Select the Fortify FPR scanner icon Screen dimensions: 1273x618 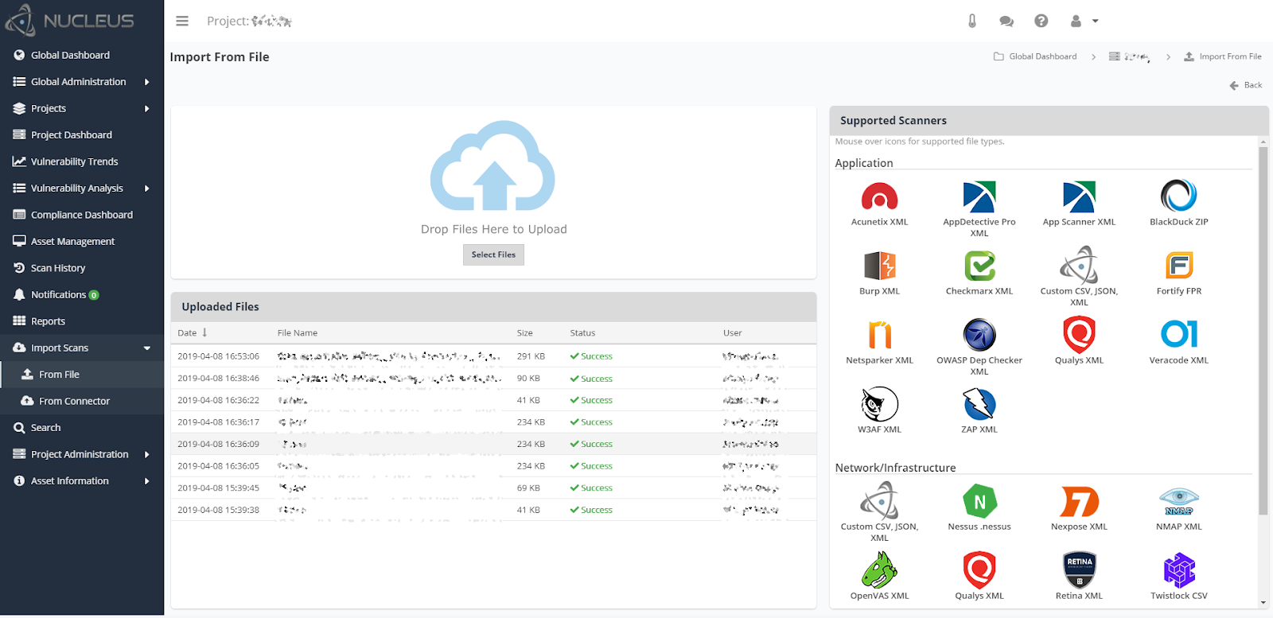pyautogui.click(x=1179, y=266)
